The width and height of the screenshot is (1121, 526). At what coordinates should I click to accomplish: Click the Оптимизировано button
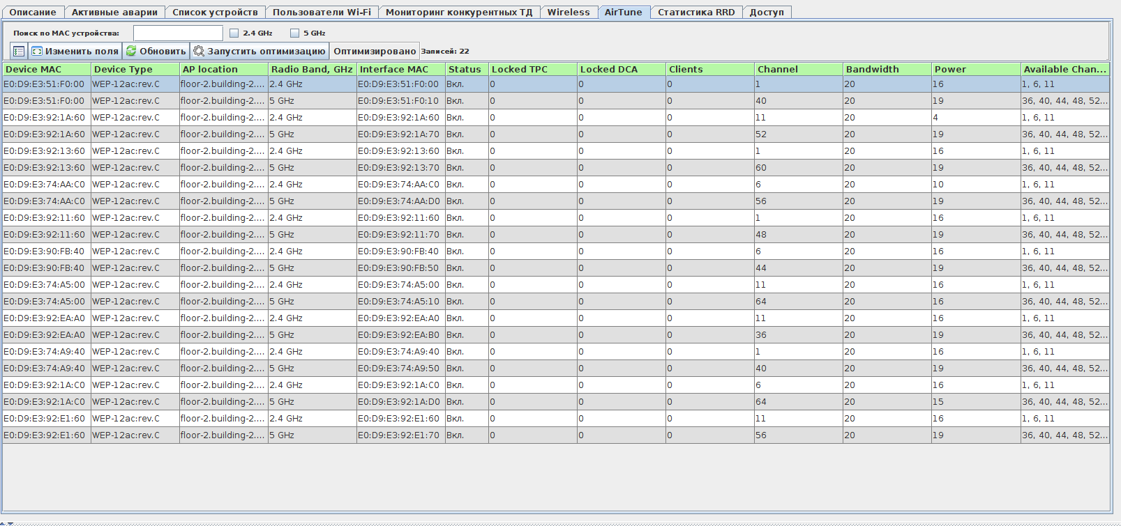coord(375,51)
